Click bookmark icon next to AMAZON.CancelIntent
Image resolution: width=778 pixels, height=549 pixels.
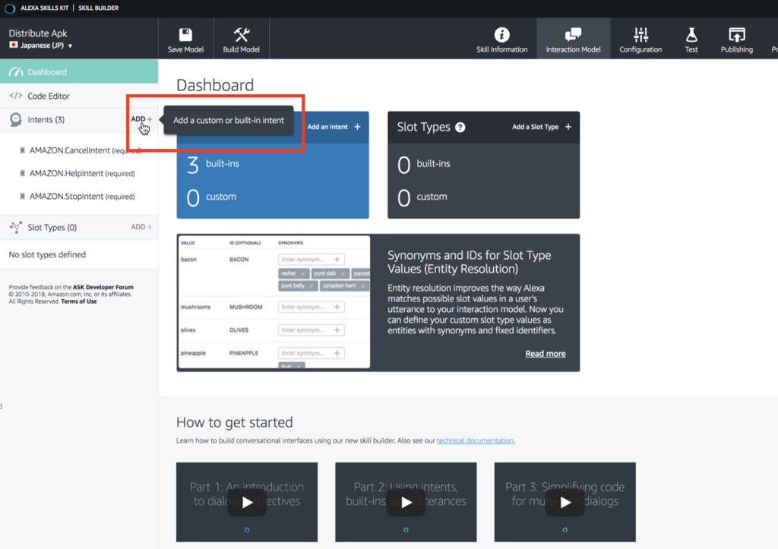pyautogui.click(x=22, y=150)
